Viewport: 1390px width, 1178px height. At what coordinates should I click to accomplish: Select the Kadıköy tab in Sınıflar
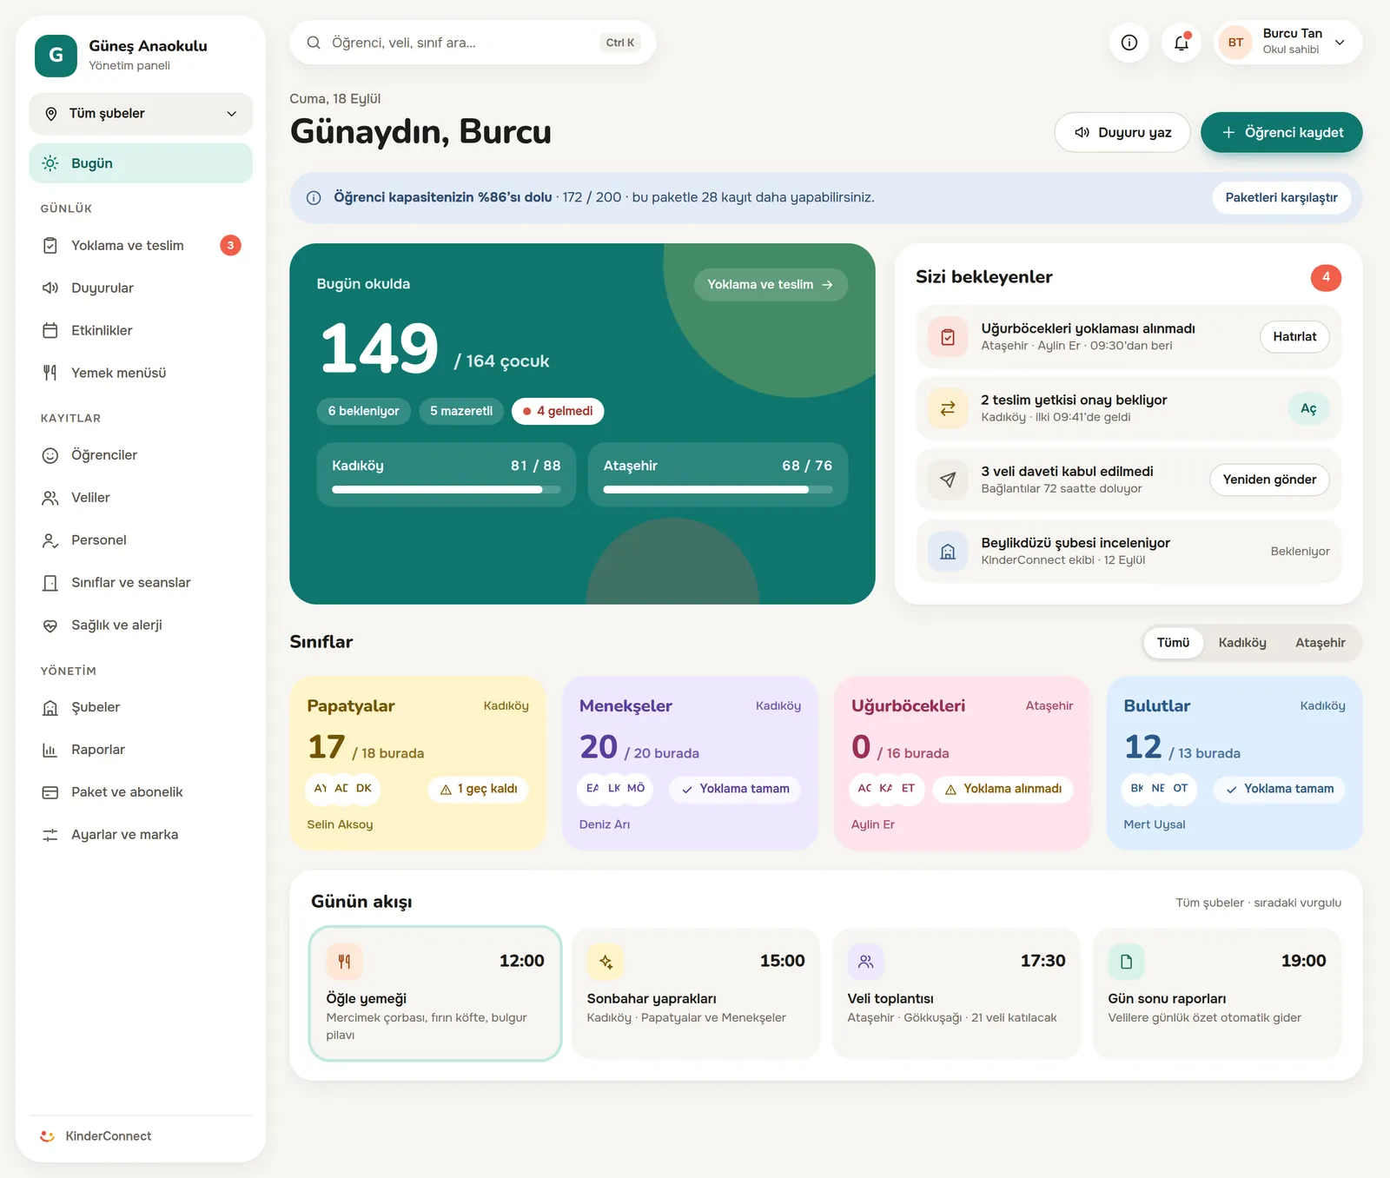(1241, 643)
